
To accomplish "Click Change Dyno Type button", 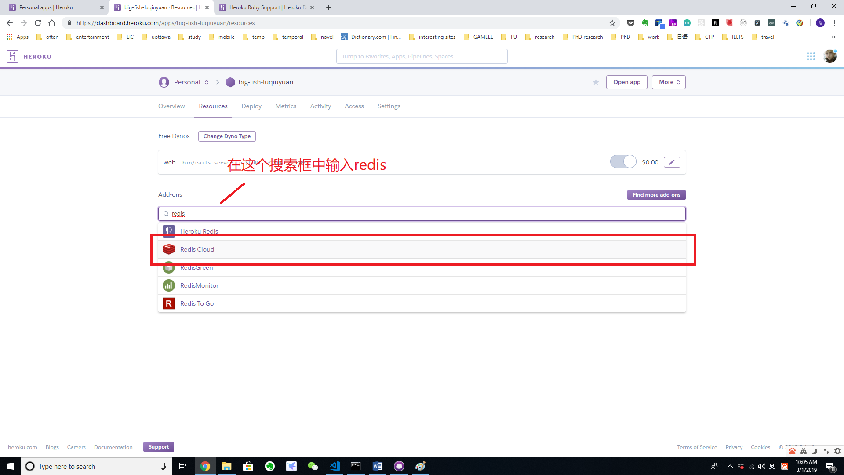I will coord(227,136).
